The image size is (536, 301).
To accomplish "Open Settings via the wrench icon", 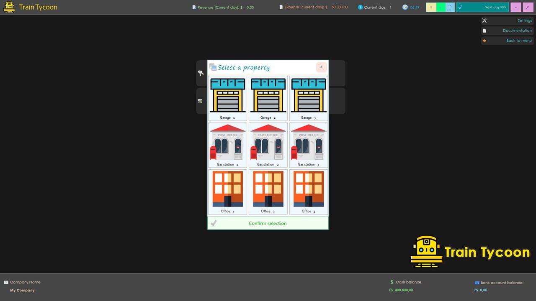I will click(x=484, y=20).
